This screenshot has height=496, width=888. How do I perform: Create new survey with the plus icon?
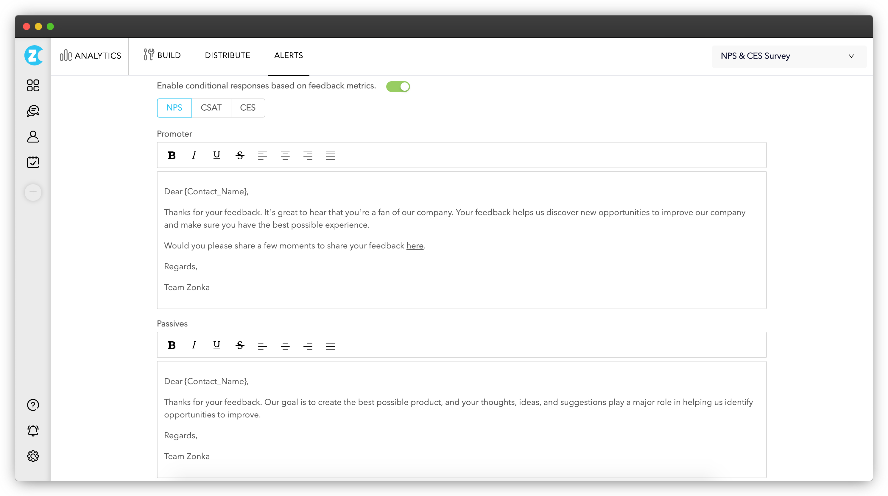click(33, 192)
